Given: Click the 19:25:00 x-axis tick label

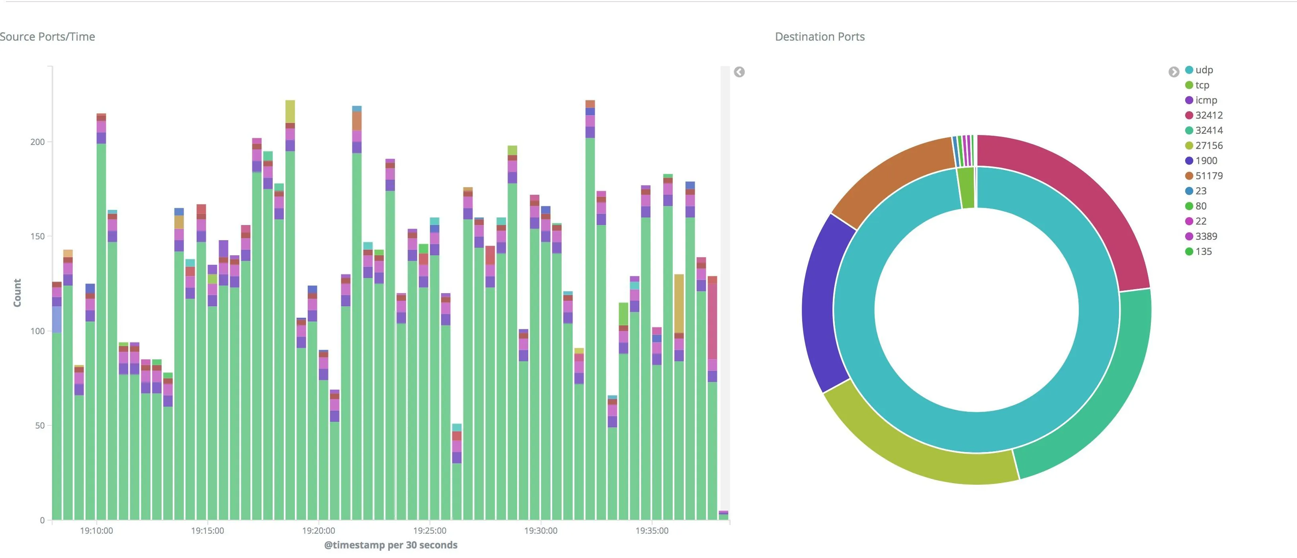Looking at the screenshot, I should 430,531.
